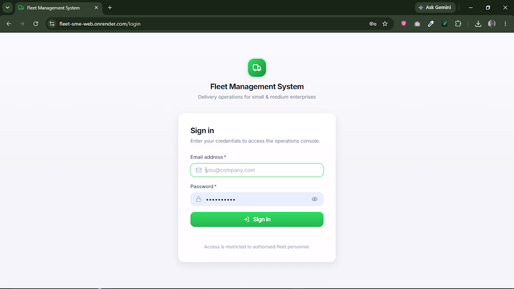Click the camera screenshot extension icon
Viewport: 514px width, 289px height.
[417, 24]
